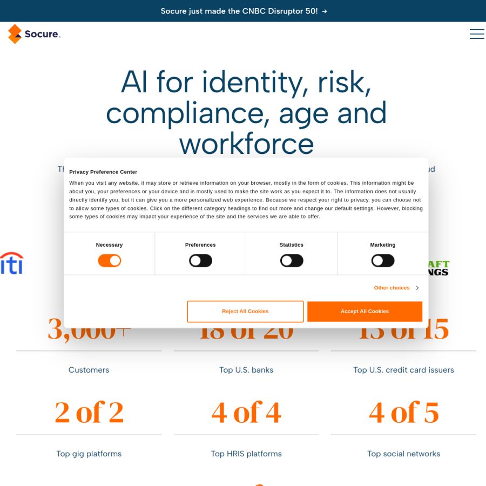Click the 'Top gig platforms' label
The width and height of the screenshot is (486, 486).
click(89, 454)
